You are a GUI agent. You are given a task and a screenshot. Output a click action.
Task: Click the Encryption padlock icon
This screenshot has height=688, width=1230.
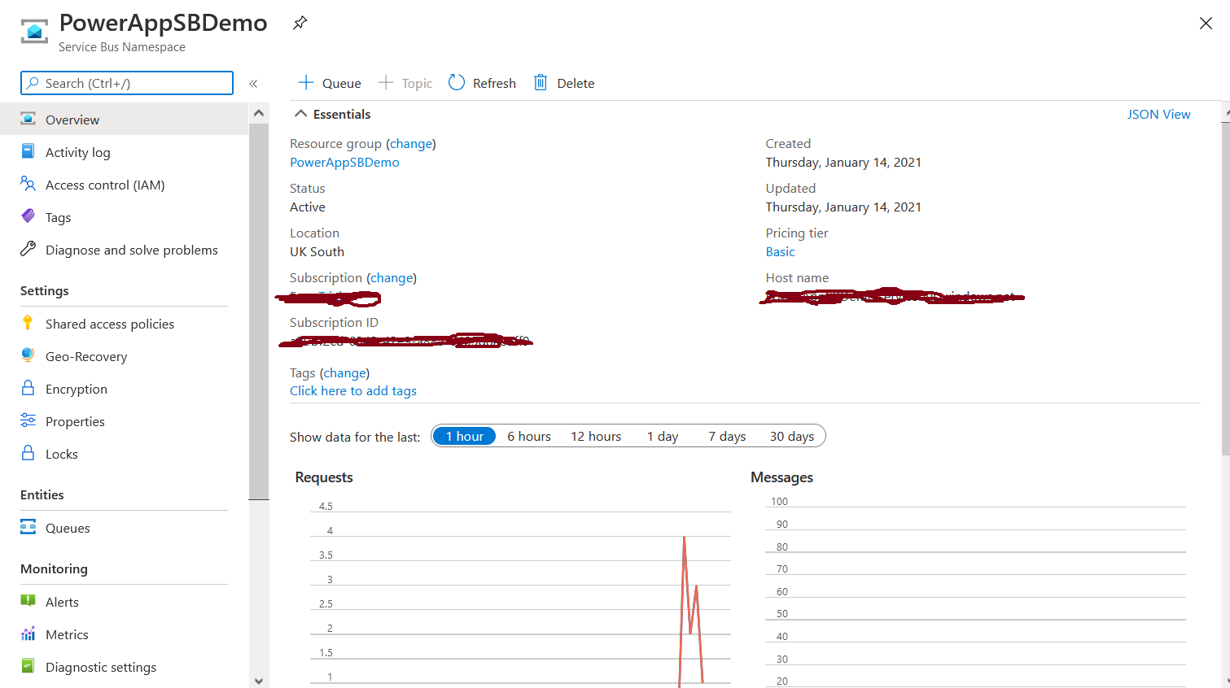[29, 389]
